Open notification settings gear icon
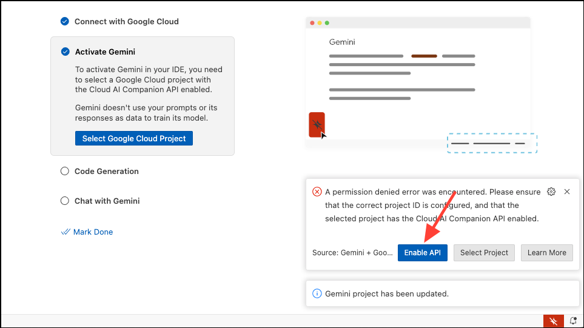Screen dimensions: 584x328 tap(551, 192)
